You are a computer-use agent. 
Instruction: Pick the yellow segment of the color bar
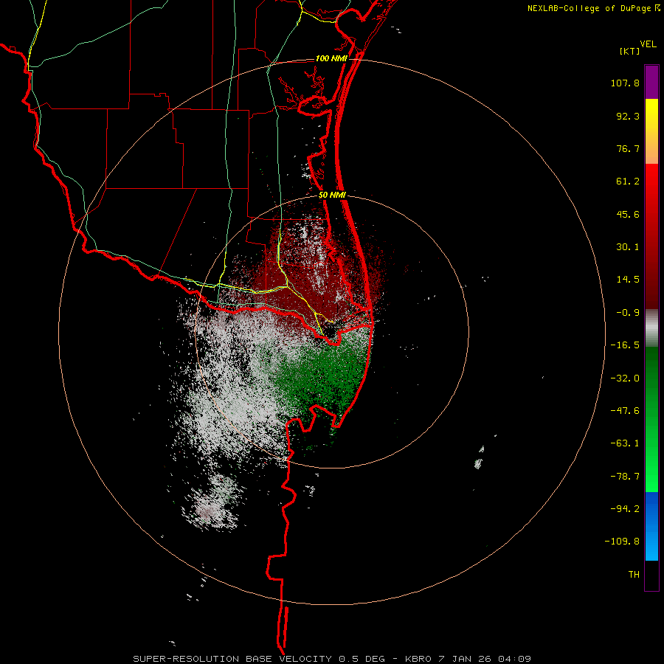tap(651, 131)
